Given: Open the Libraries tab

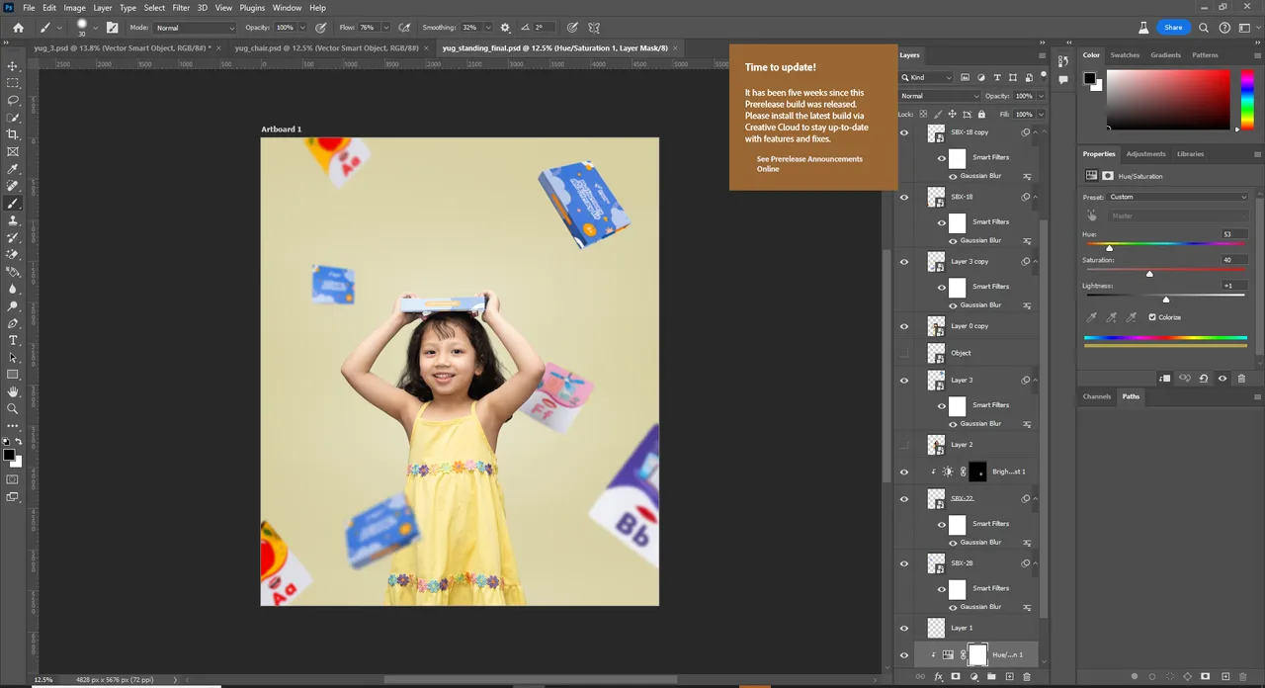Looking at the screenshot, I should pyautogui.click(x=1190, y=154).
